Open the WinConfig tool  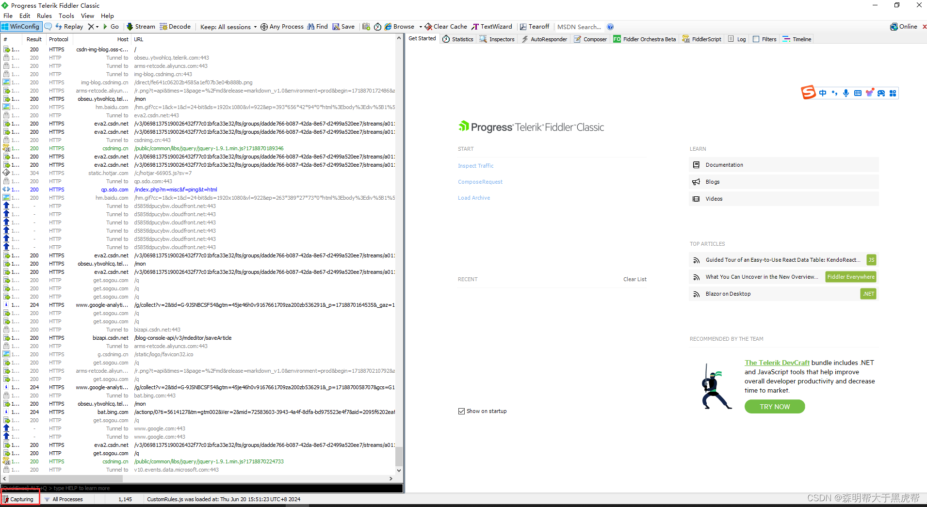click(21, 27)
